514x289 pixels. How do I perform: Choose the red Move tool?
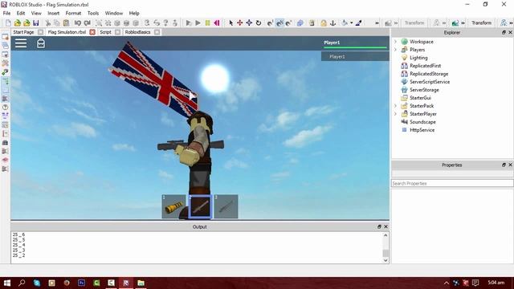coord(239,23)
